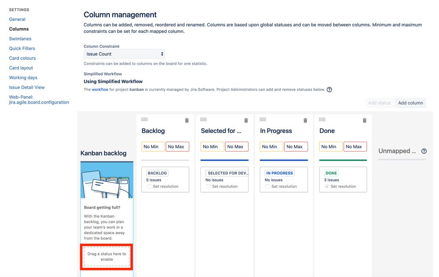The height and width of the screenshot is (277, 439).
Task: Remove the Done column with trash icon
Action: [x=365, y=120]
